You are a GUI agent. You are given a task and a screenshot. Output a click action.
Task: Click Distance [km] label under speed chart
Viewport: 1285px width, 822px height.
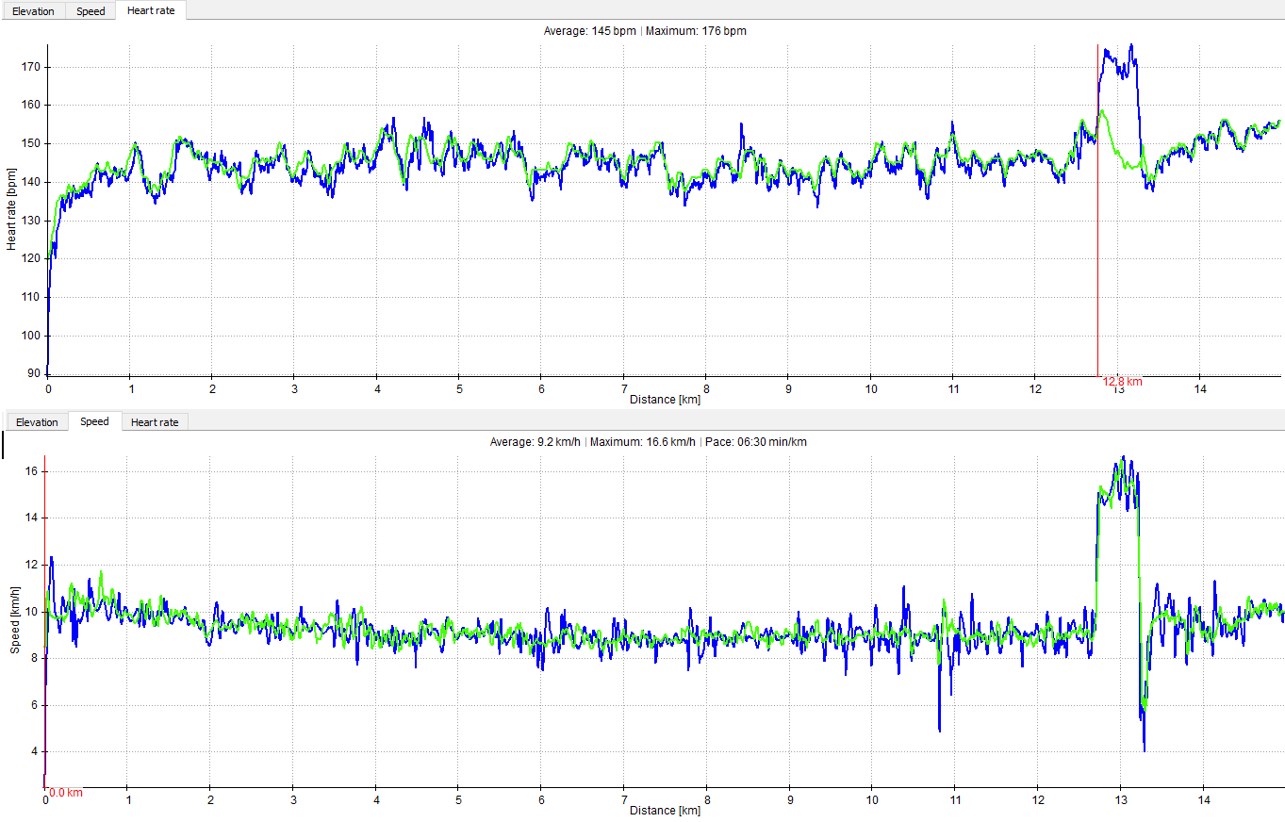click(x=665, y=810)
